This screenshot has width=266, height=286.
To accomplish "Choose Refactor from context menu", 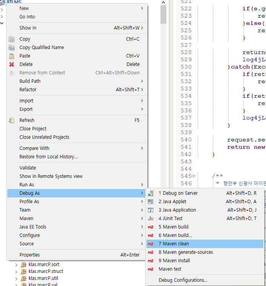I will pyautogui.click(x=77, y=90).
